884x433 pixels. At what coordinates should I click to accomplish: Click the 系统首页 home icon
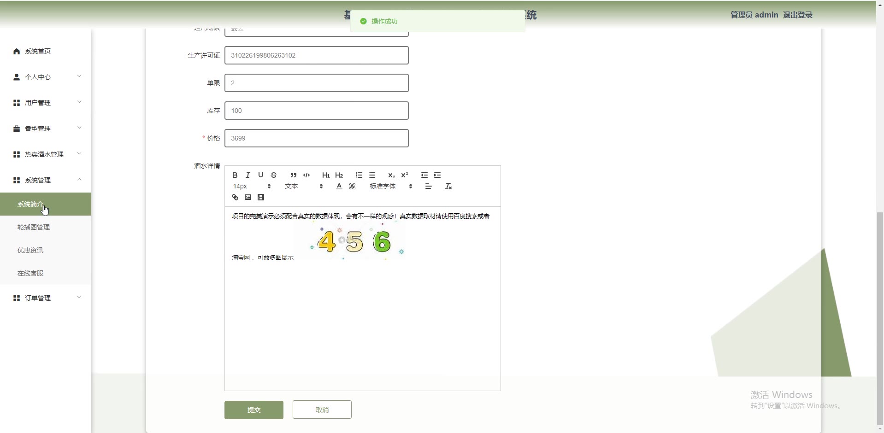pos(17,51)
